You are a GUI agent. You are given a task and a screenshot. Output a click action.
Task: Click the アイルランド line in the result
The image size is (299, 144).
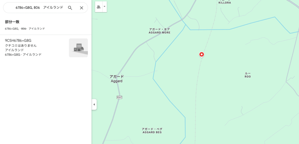point(14,50)
